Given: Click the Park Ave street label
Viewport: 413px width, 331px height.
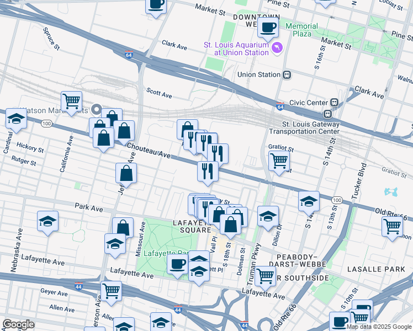Looking at the screenshot, I should pos(89,207).
